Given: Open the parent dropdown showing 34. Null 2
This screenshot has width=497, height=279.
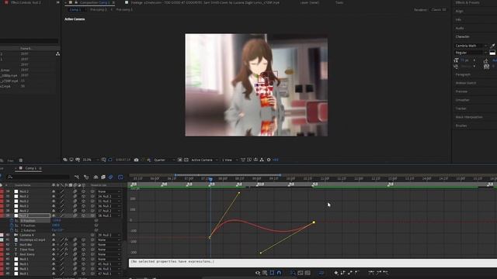Looking at the screenshot, I should pos(109,196).
